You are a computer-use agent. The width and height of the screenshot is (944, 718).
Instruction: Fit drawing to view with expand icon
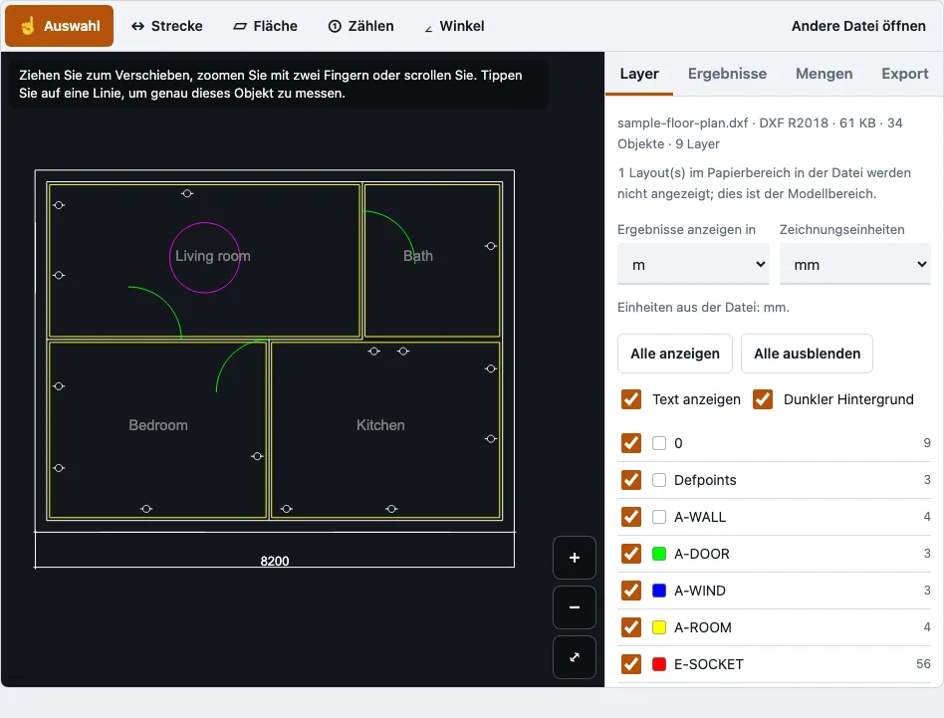click(575, 657)
